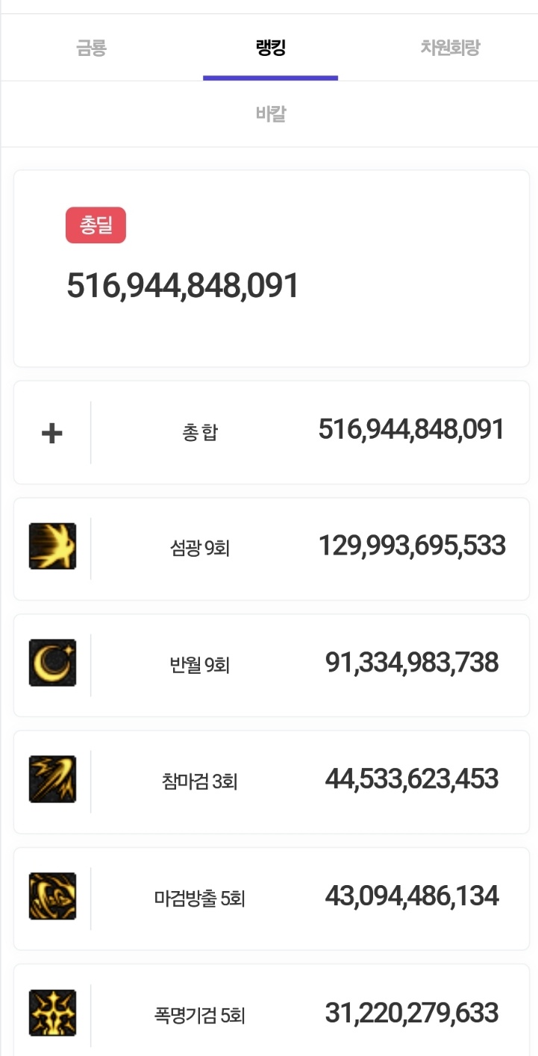This screenshot has height=1056, width=538.
Task: Click the 마검방출 5회 label
Action: coord(200,898)
